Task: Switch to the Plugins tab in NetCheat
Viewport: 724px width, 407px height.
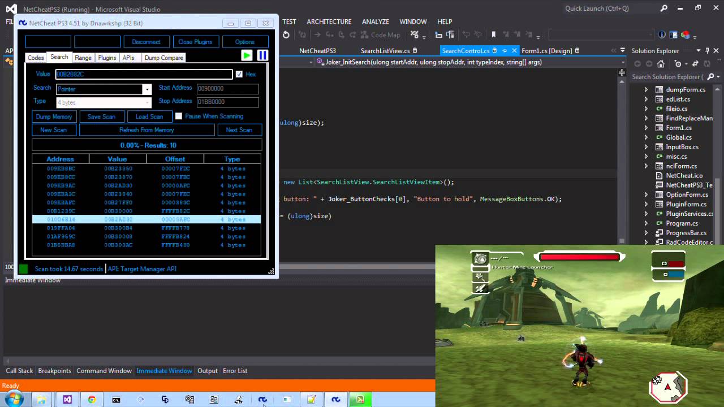Action: (107, 58)
